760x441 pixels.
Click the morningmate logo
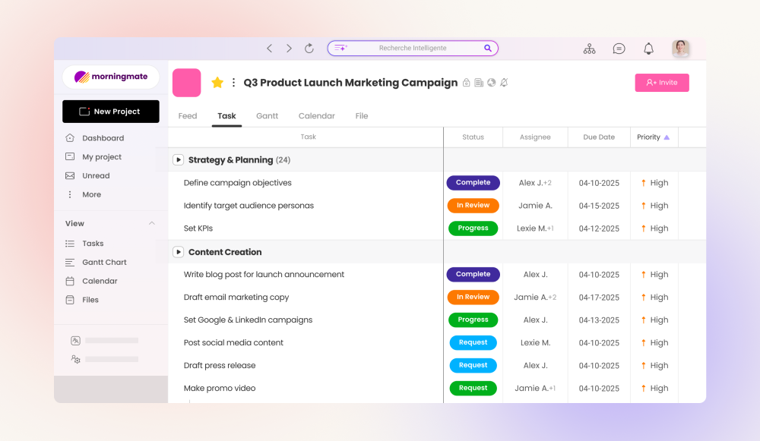pyautogui.click(x=111, y=77)
